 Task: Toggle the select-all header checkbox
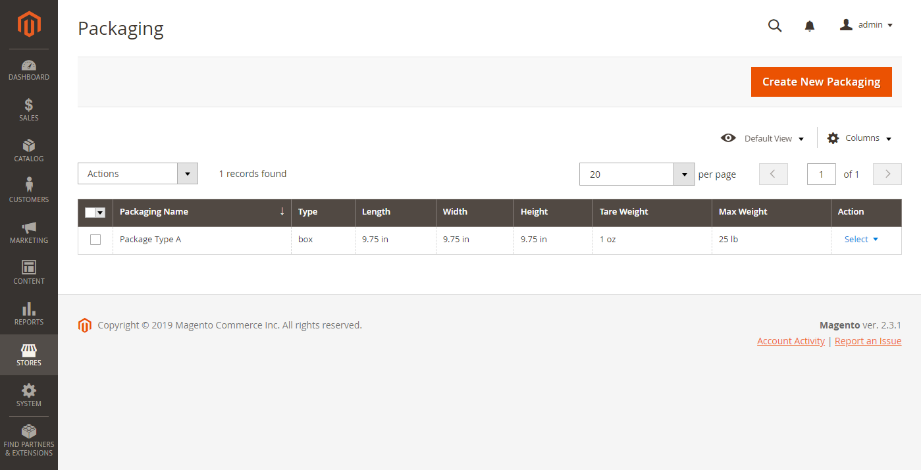(x=90, y=213)
